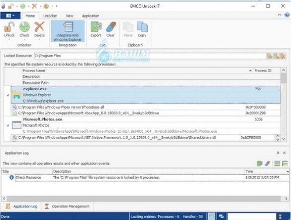Click the Application Log clear eraser icon
The height and width of the screenshot is (220, 291).
267,163
